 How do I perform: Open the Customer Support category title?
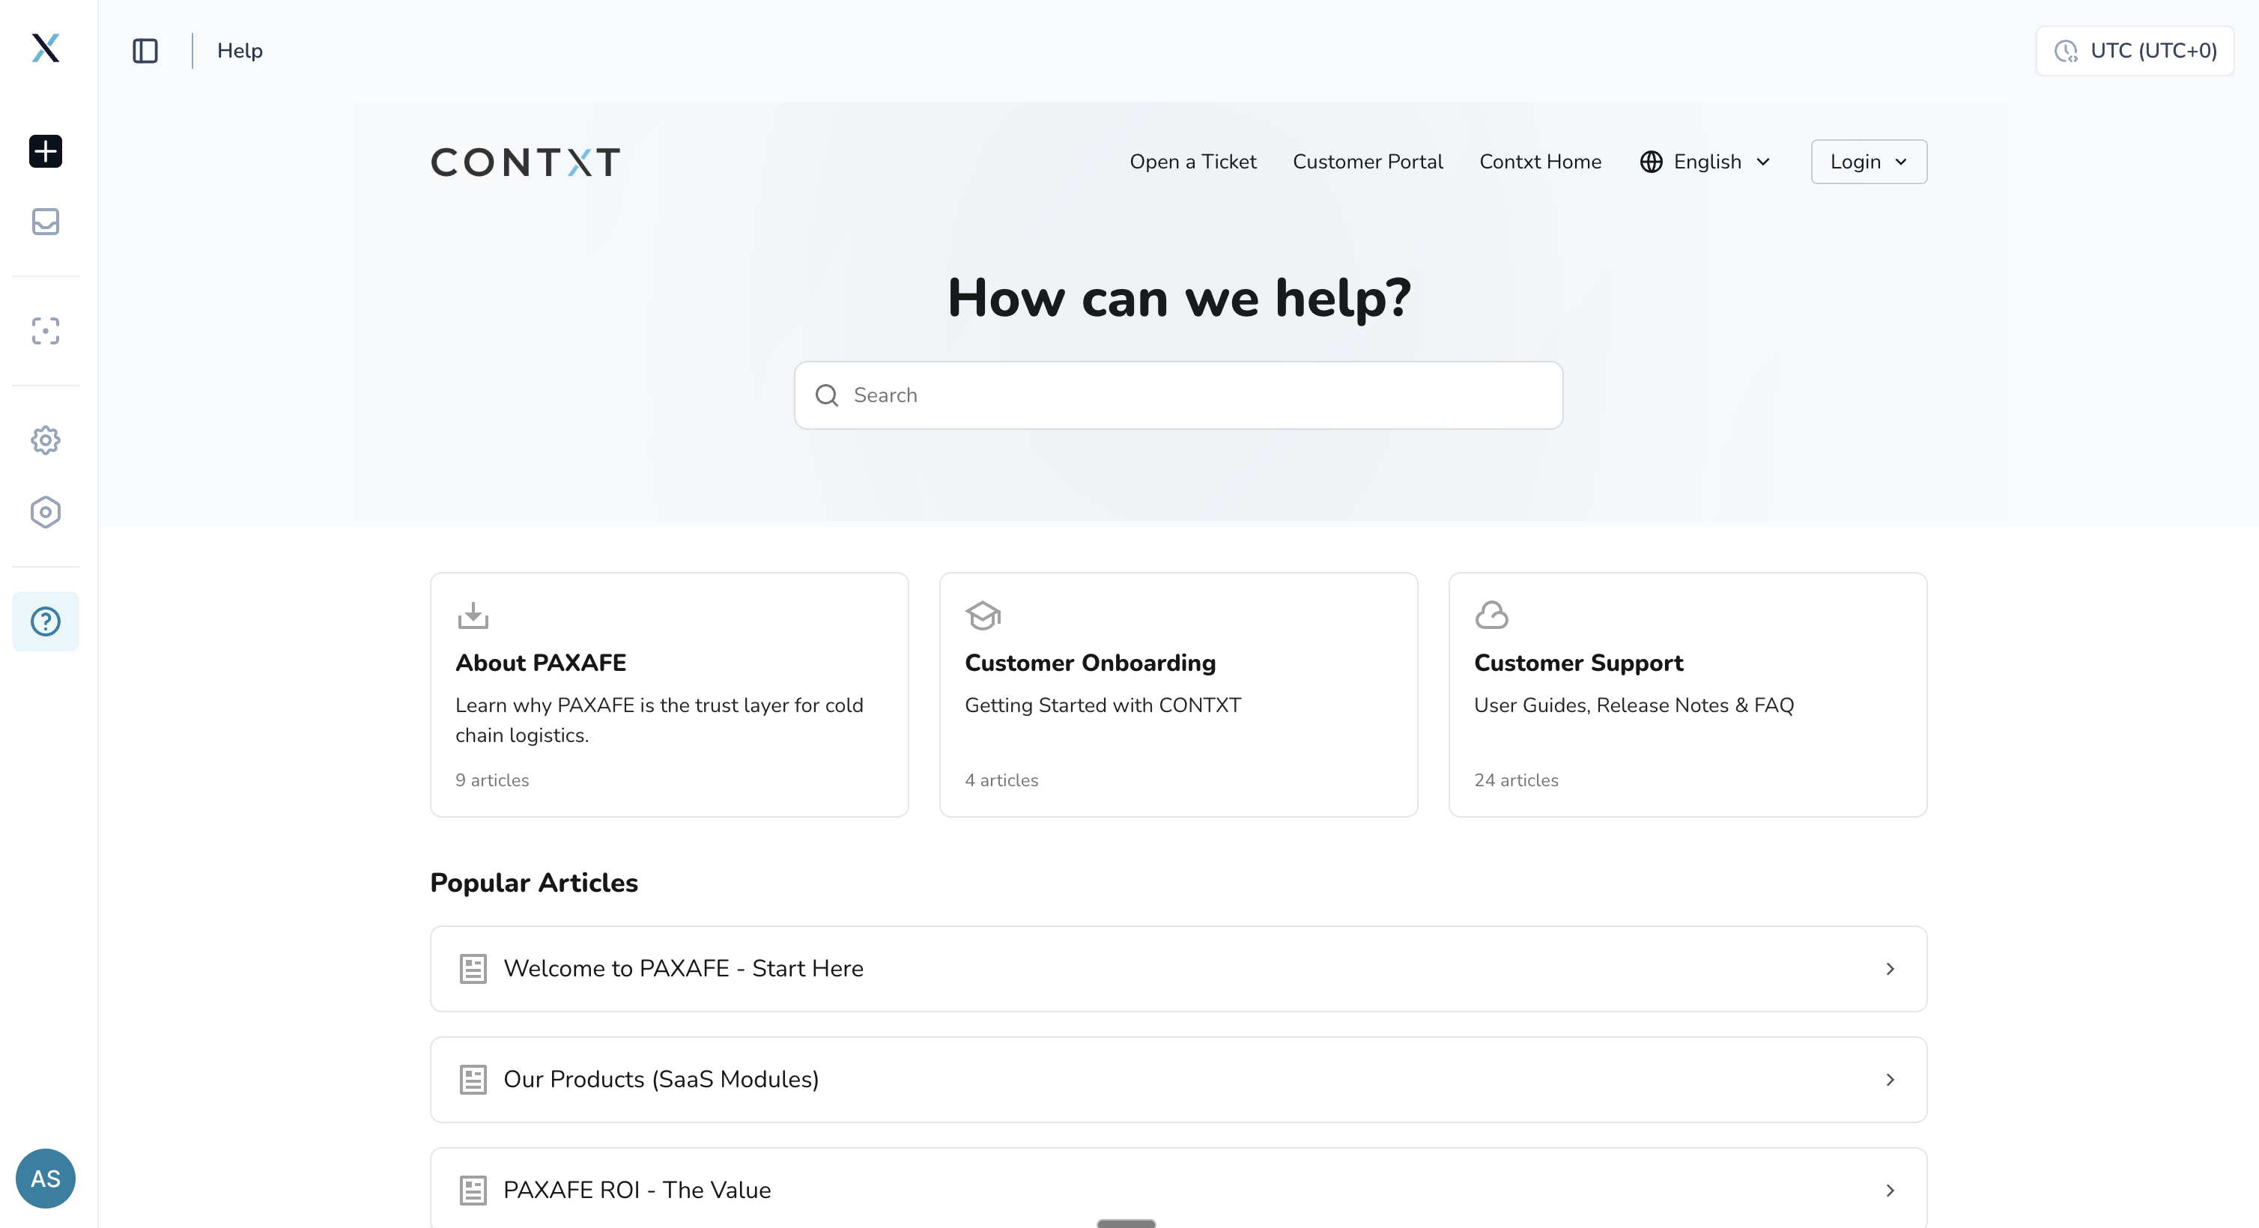(x=1578, y=663)
